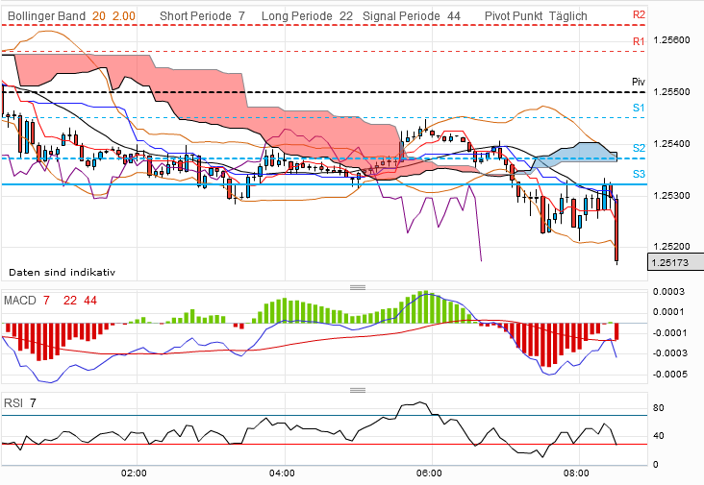The height and width of the screenshot is (485, 704).
Task: Click the 1.25600 price axis label
Action: (x=671, y=40)
